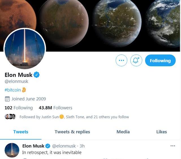This screenshot has width=181, height=159.
Task: Click the small avatar beside the tweet
Action: tap(12, 150)
